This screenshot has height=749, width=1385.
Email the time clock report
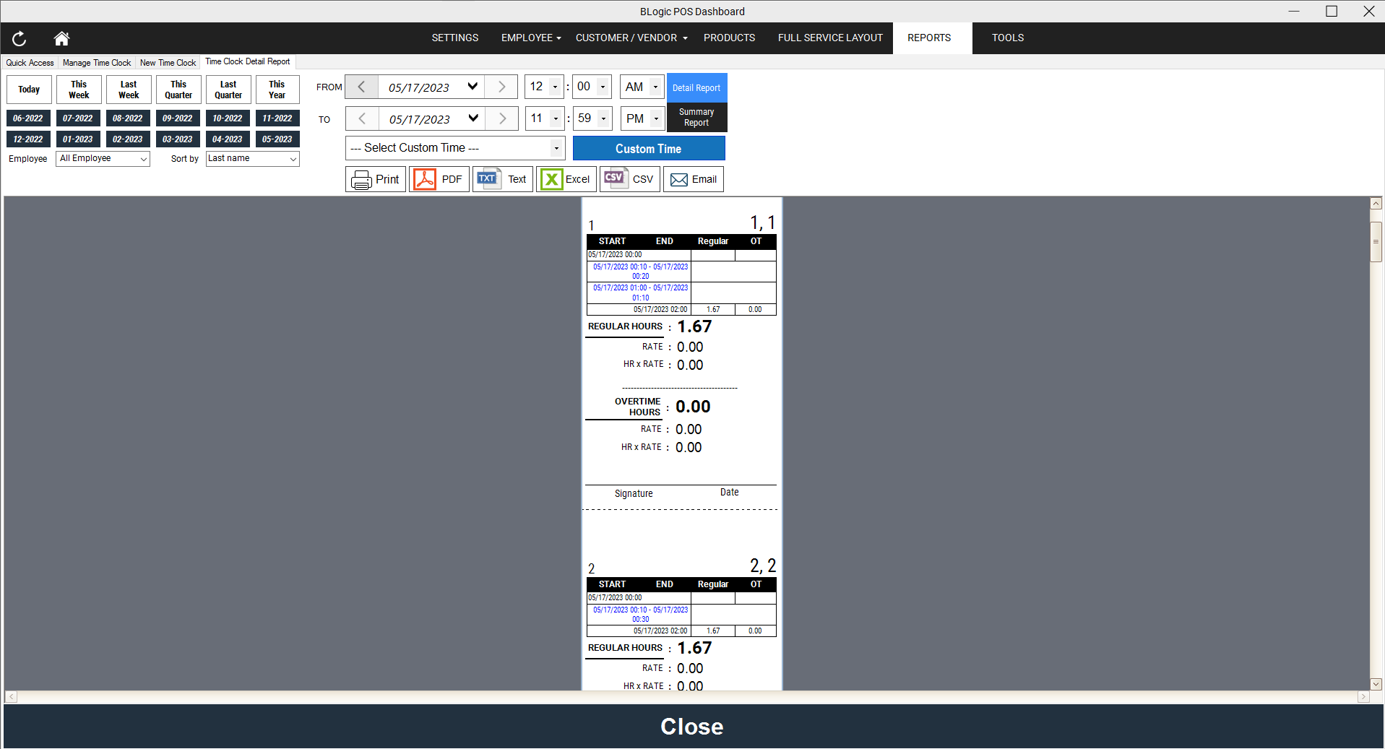[694, 179]
